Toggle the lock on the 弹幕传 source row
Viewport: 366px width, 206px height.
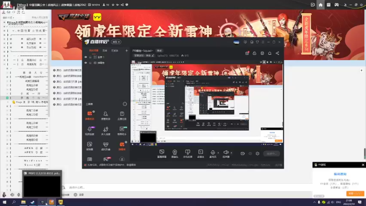click(x=90, y=63)
